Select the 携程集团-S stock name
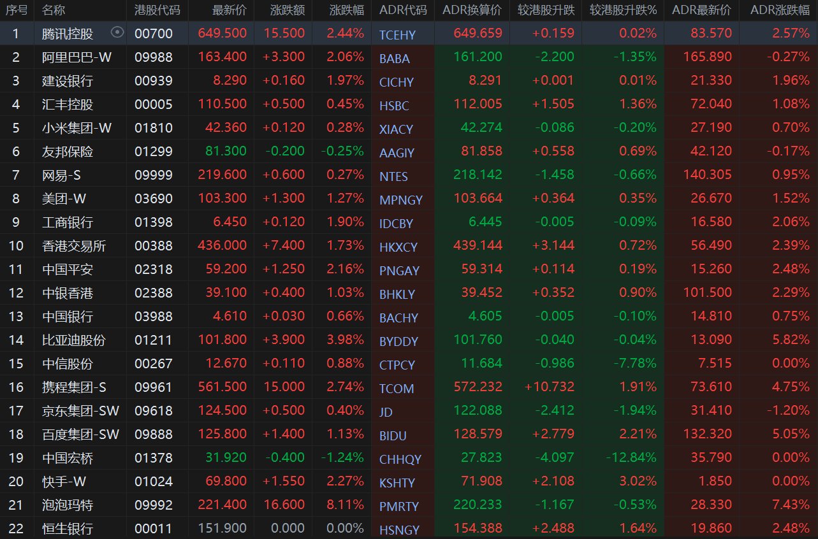818x539 pixels. [x=74, y=387]
